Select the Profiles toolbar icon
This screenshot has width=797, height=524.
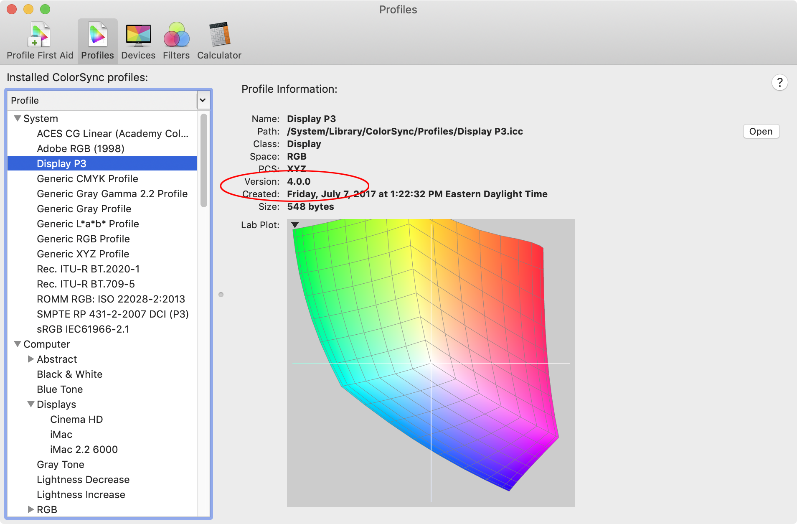[x=97, y=40]
